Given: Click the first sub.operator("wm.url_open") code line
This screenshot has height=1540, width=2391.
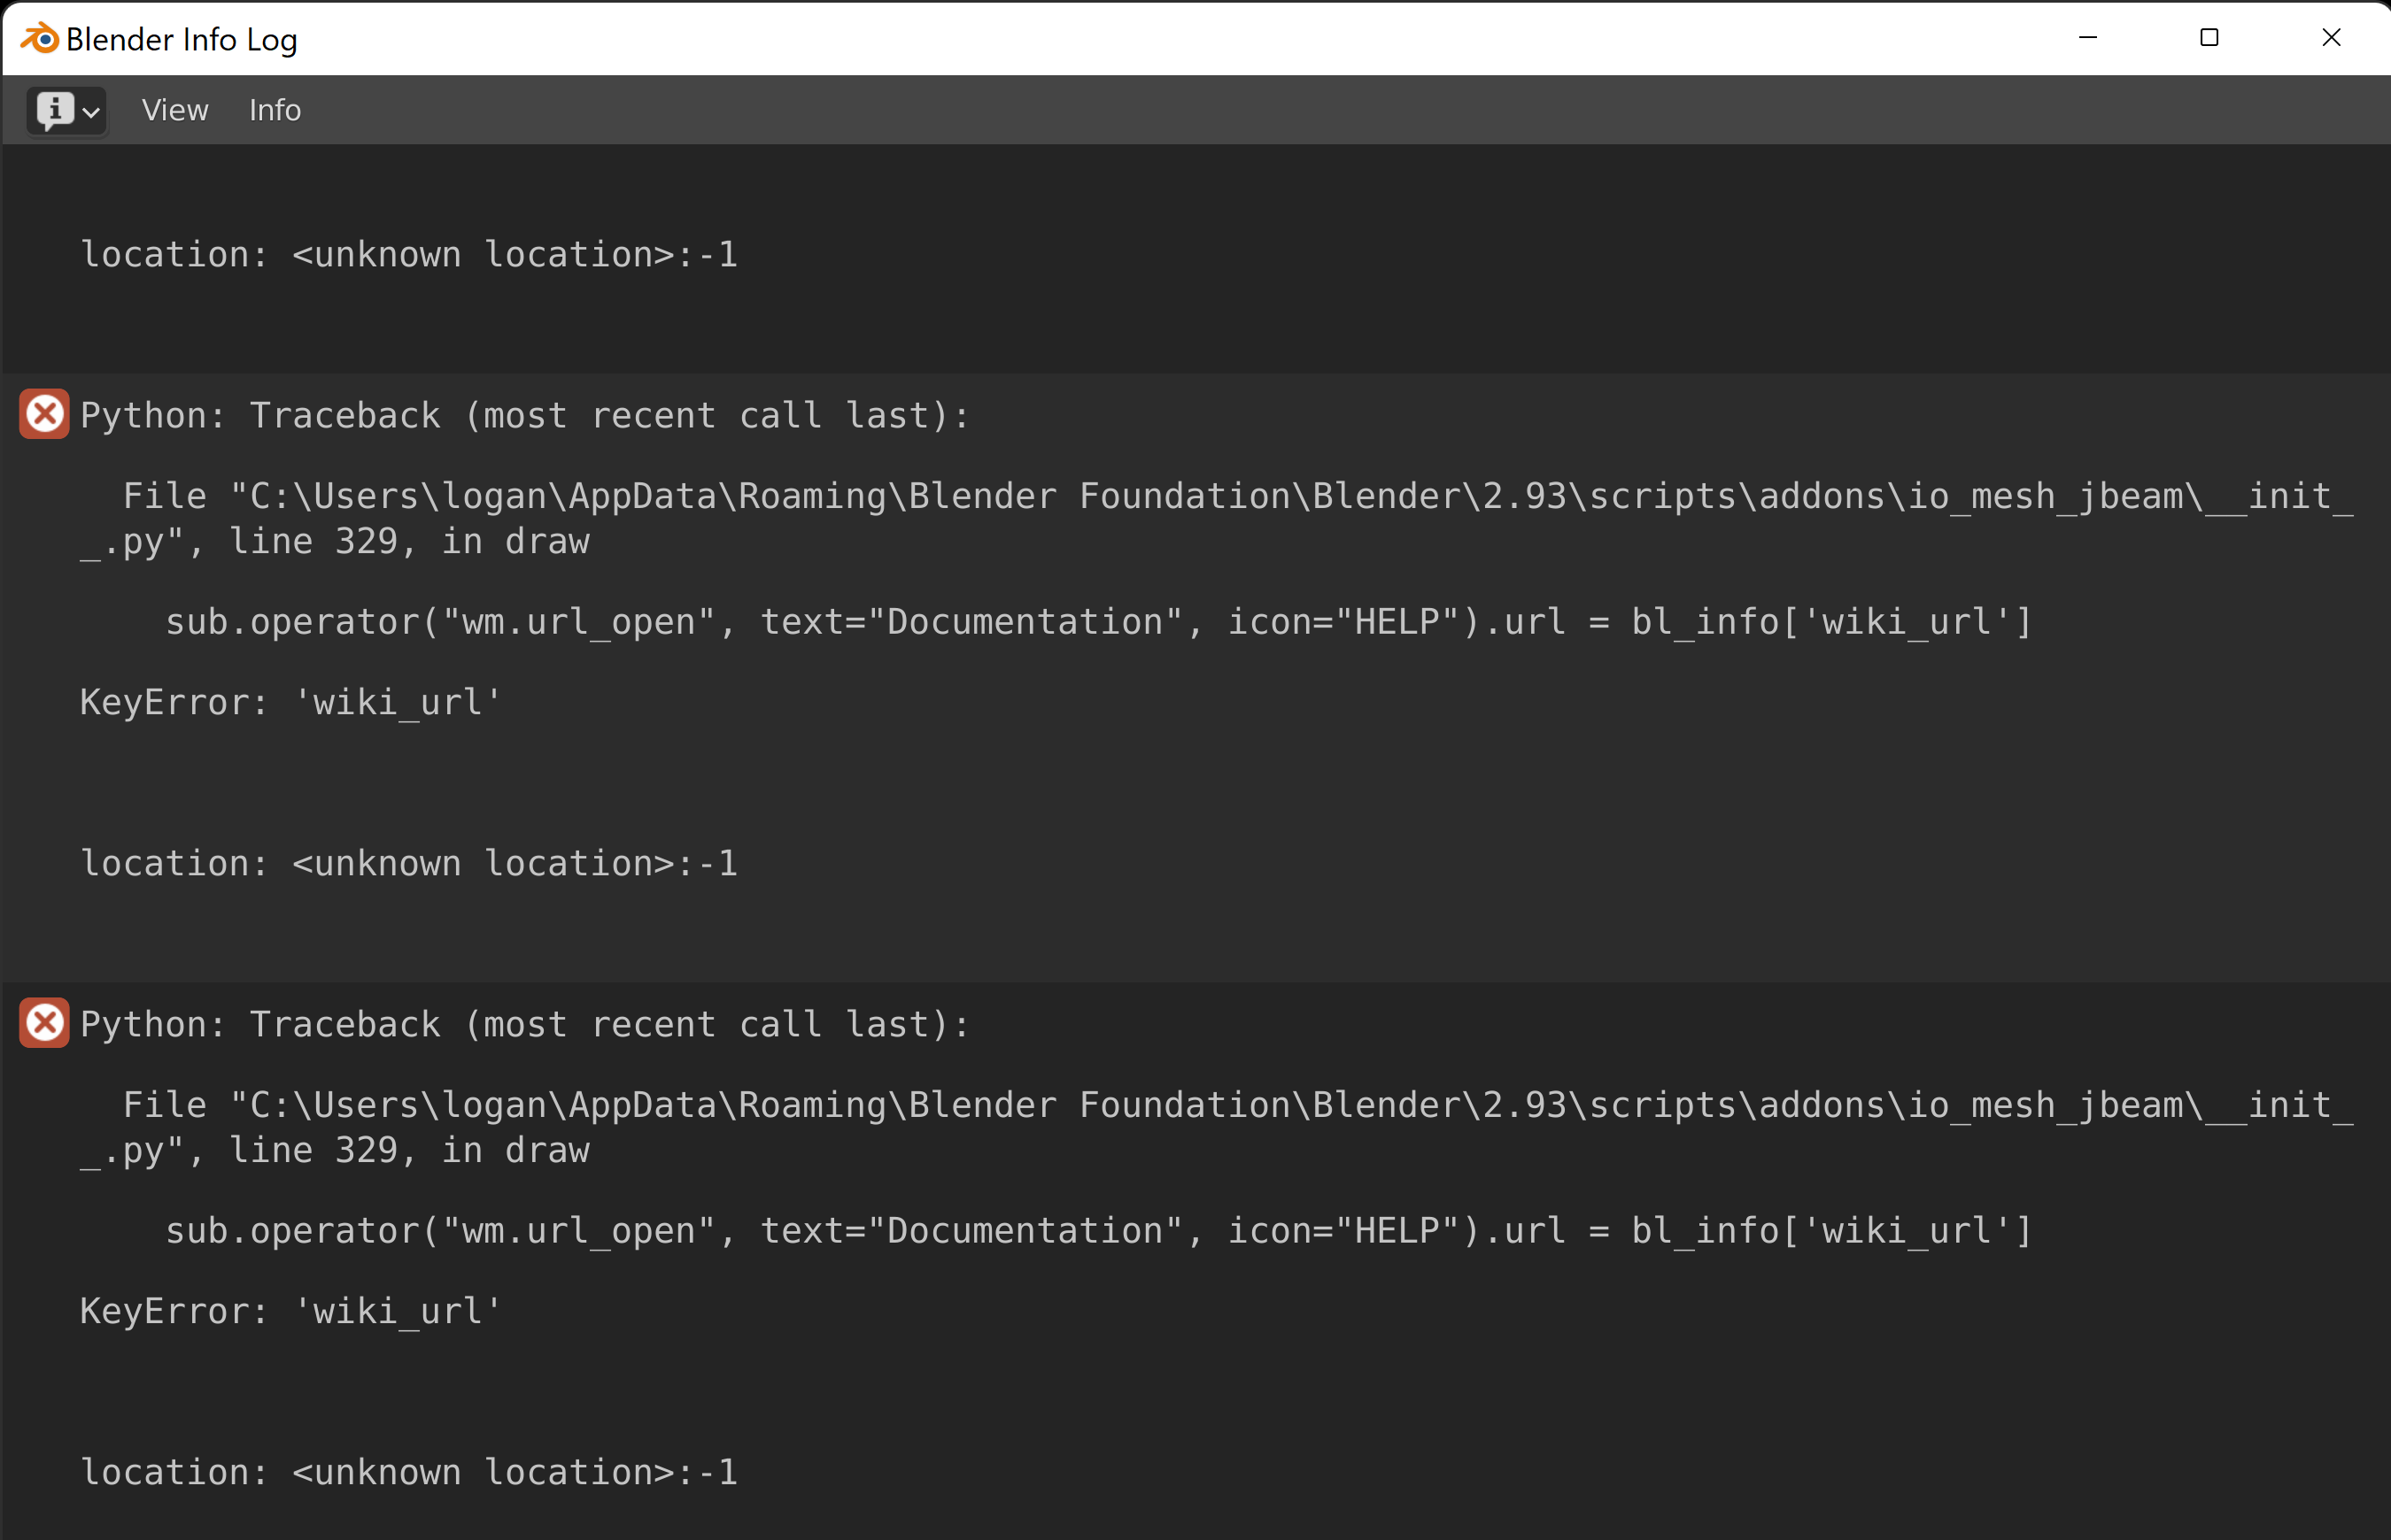Looking at the screenshot, I should pos(1098,622).
